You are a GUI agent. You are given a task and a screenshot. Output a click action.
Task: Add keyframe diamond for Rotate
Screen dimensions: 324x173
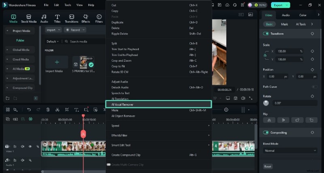tap(312, 96)
